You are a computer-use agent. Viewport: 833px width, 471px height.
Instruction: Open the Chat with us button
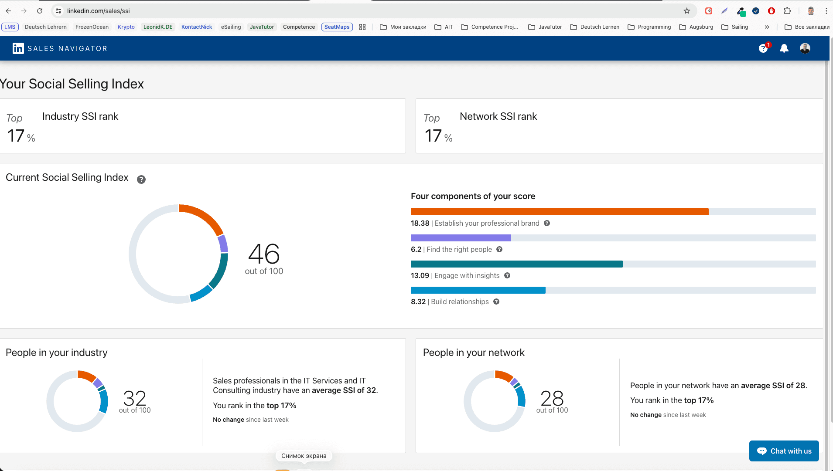tap(784, 451)
